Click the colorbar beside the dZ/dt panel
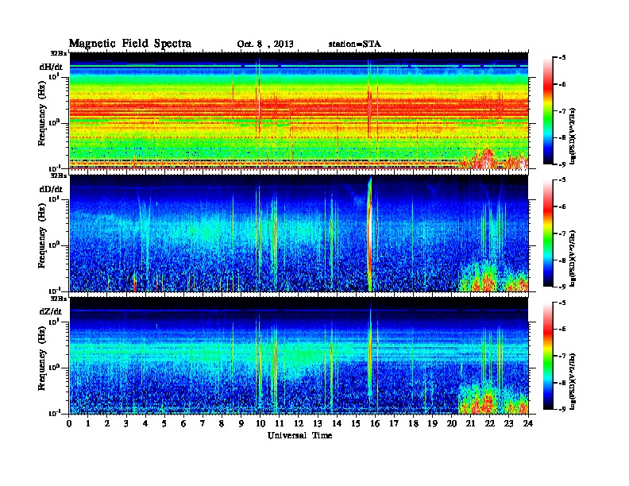Image resolution: width=629 pixels, height=486 pixels. 547,356
